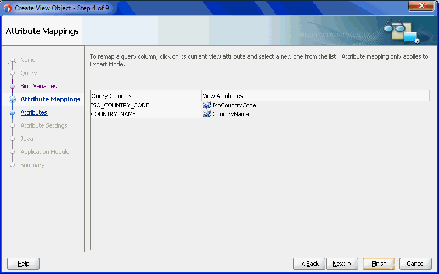The image size is (439, 274).
Task: Click the Query Columns column header
Action: point(146,96)
